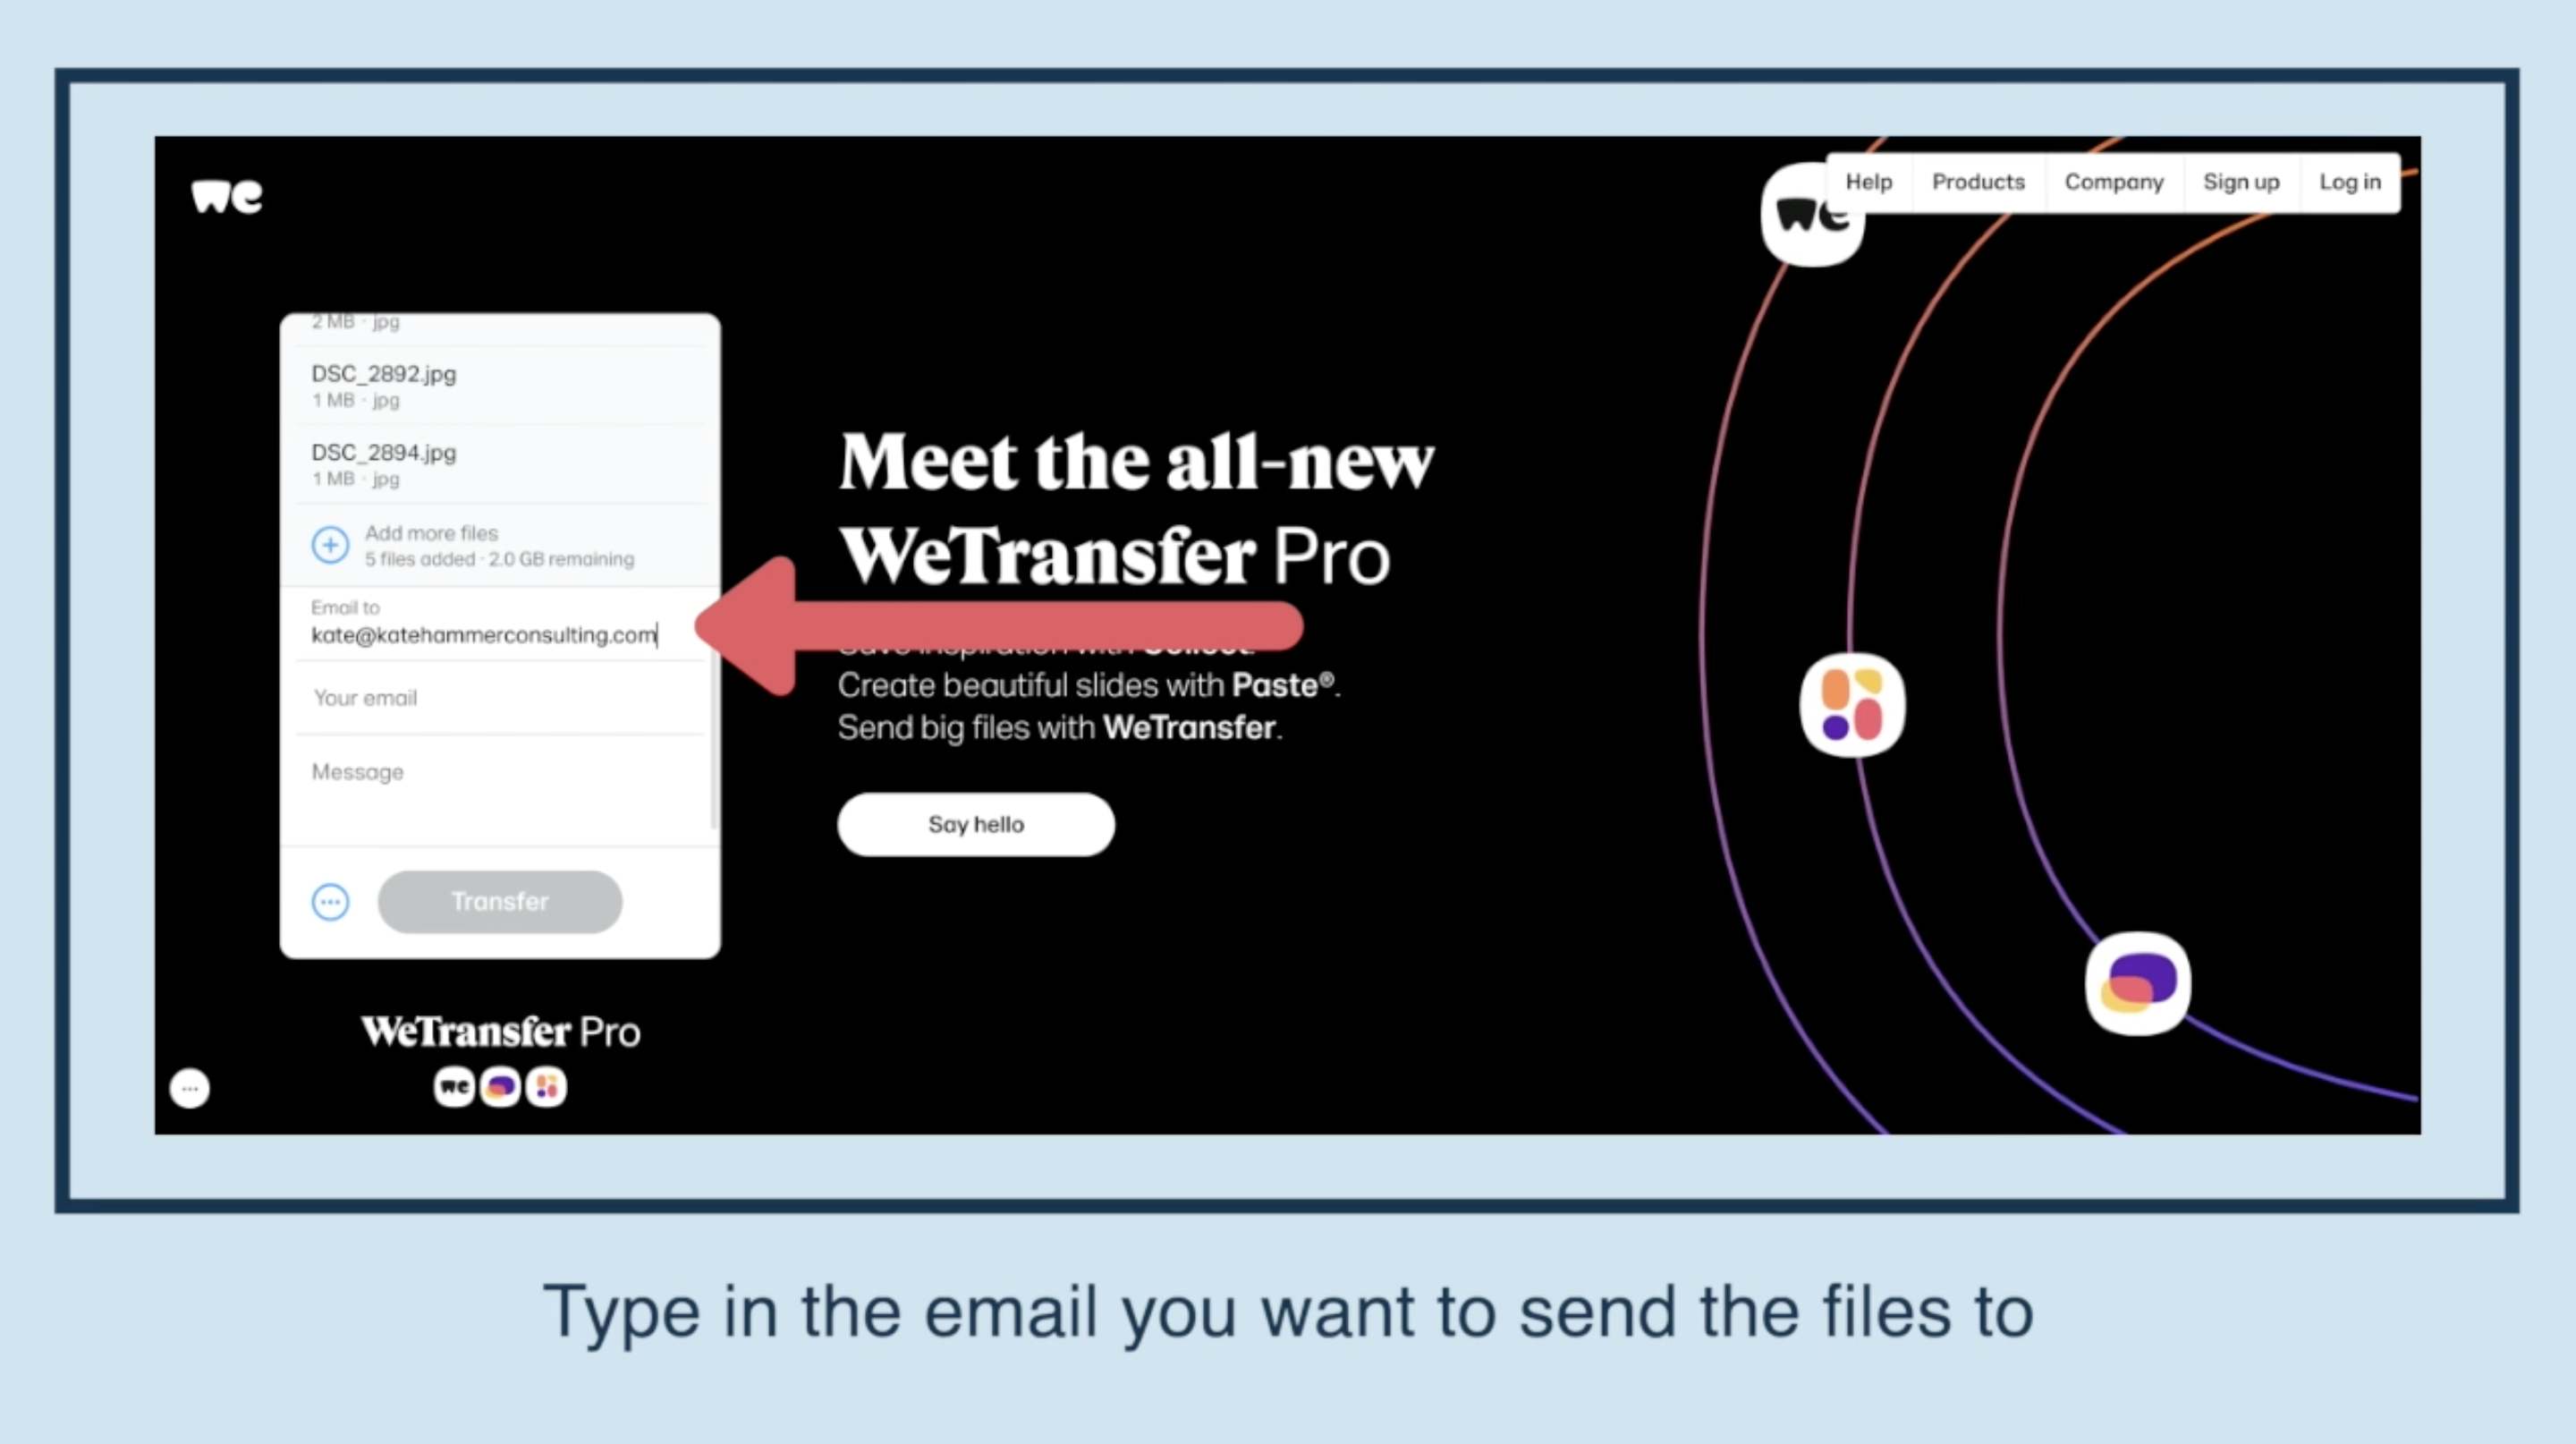The width and height of the screenshot is (2576, 1444).
Task: Click the Your email input field
Action: [x=501, y=697]
